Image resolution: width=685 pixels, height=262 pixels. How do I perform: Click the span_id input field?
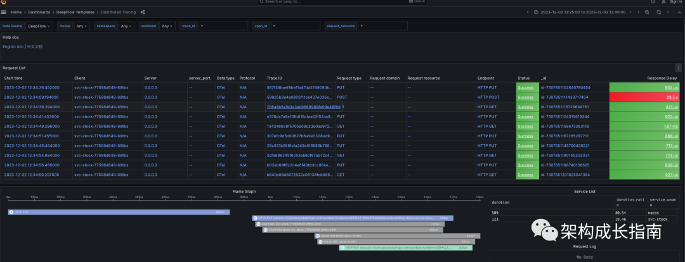click(x=296, y=26)
